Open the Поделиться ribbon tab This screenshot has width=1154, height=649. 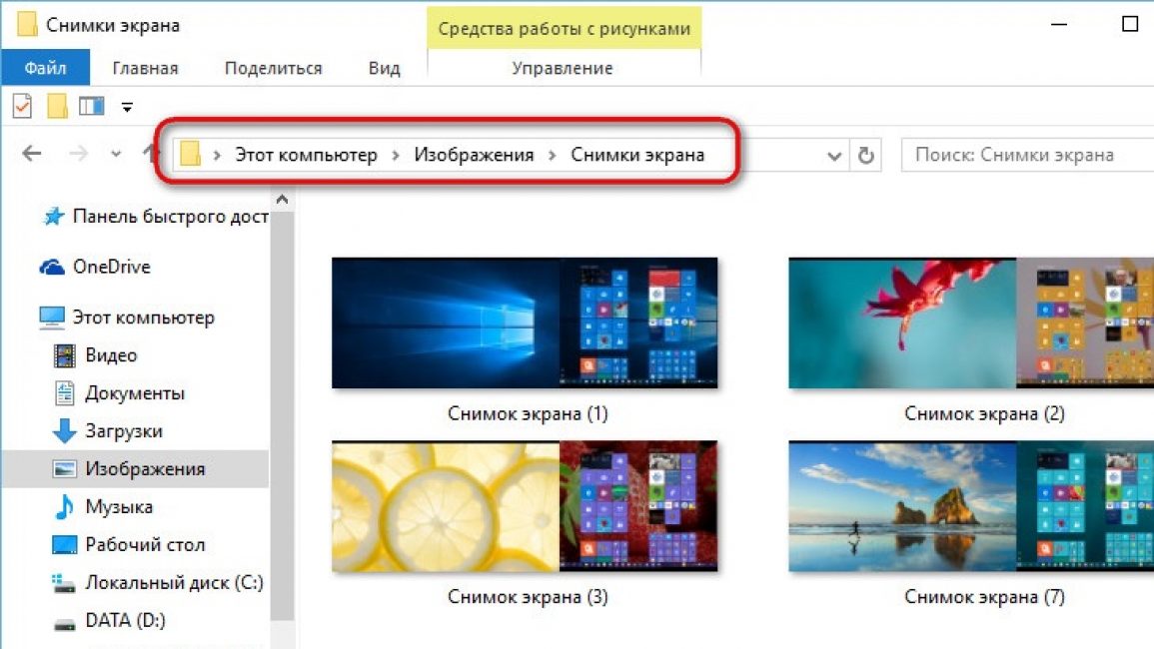point(273,68)
